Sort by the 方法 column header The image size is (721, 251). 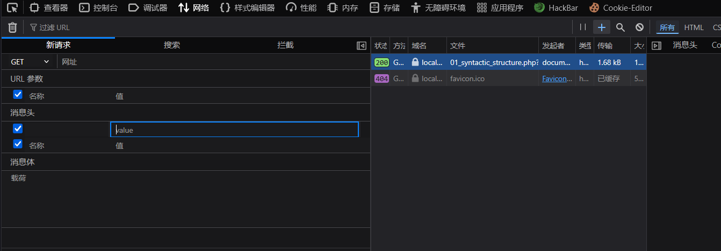[x=399, y=46]
